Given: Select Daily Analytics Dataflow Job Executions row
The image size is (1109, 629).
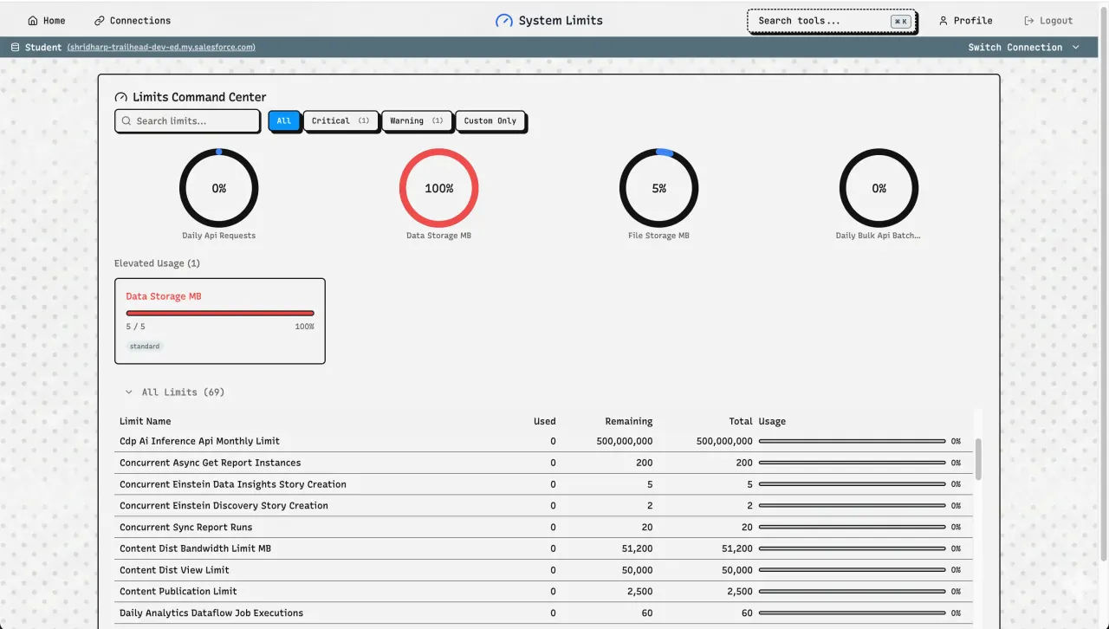Looking at the screenshot, I should [543, 613].
